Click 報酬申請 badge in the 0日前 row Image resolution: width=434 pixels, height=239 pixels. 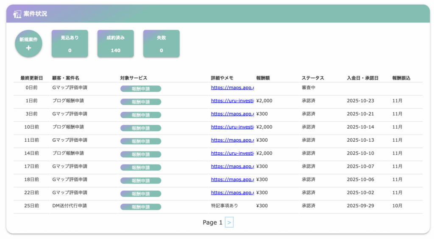point(141,89)
